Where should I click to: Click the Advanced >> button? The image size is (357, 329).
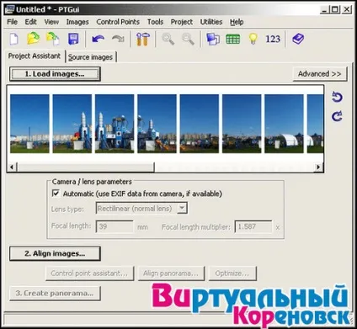(320, 74)
